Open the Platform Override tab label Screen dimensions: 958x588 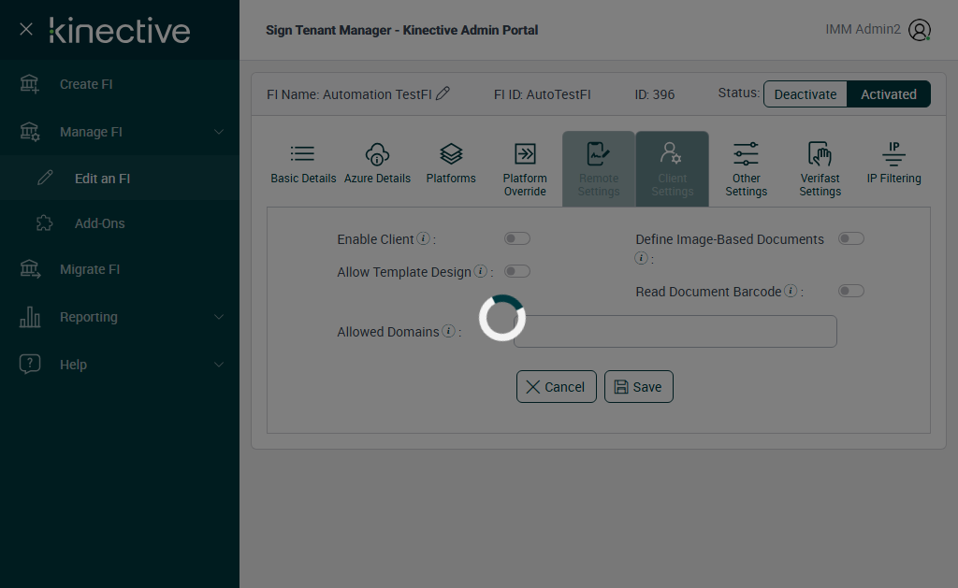point(525,184)
